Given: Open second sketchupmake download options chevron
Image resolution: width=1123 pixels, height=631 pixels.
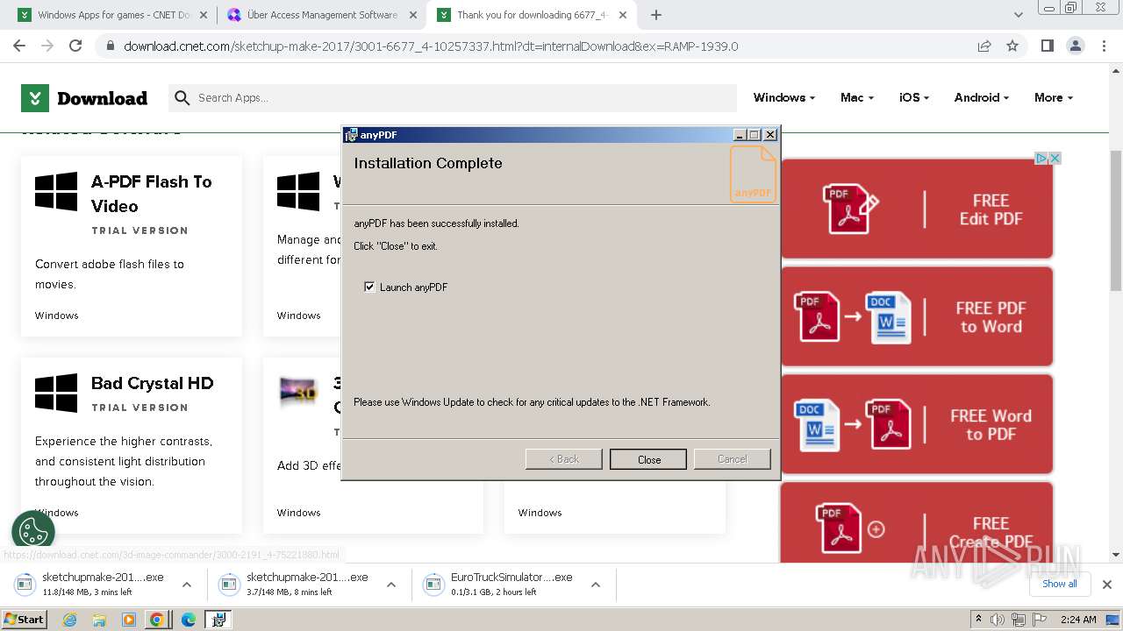Looking at the screenshot, I should [391, 585].
